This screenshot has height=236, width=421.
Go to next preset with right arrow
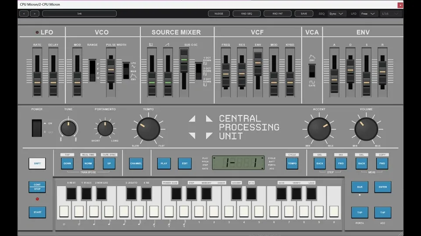click(x=34, y=14)
